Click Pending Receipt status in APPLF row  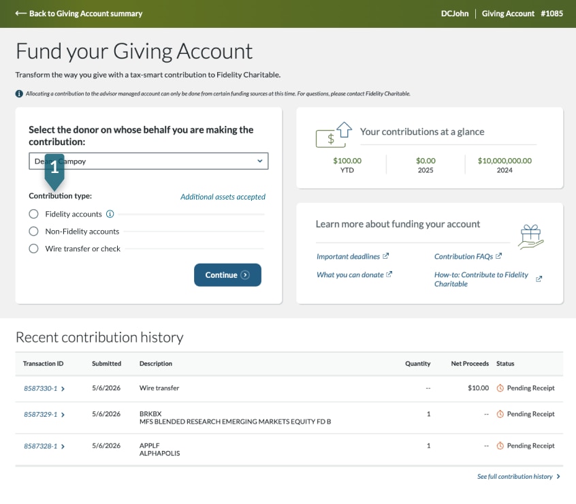531,445
